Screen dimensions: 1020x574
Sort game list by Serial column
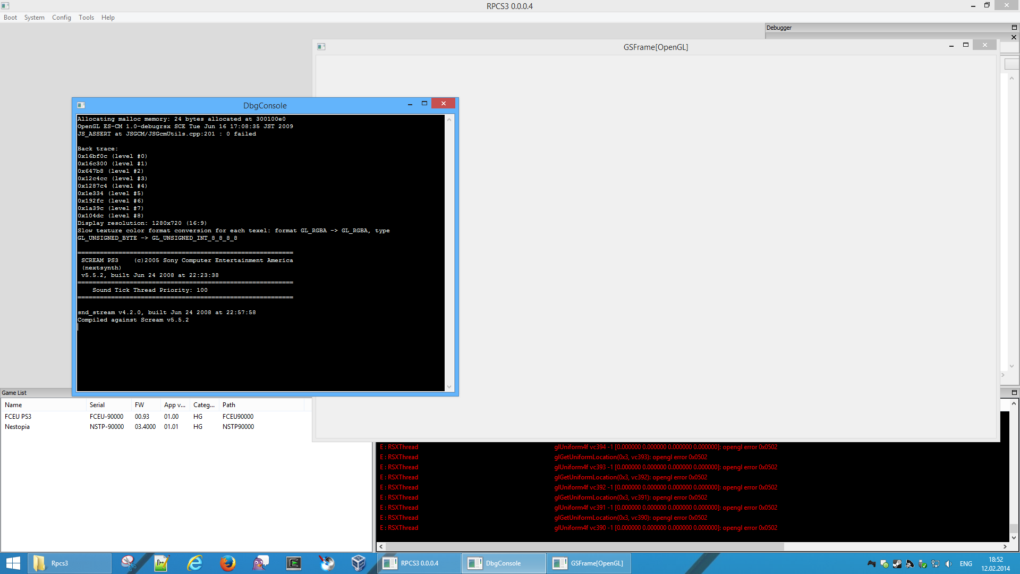(x=97, y=405)
